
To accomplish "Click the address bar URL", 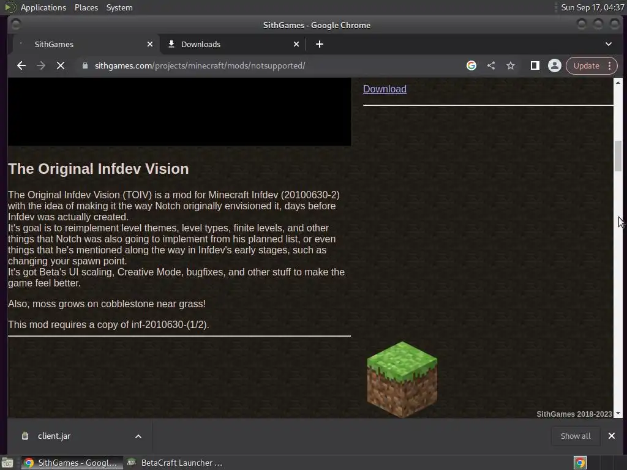I will tap(200, 65).
